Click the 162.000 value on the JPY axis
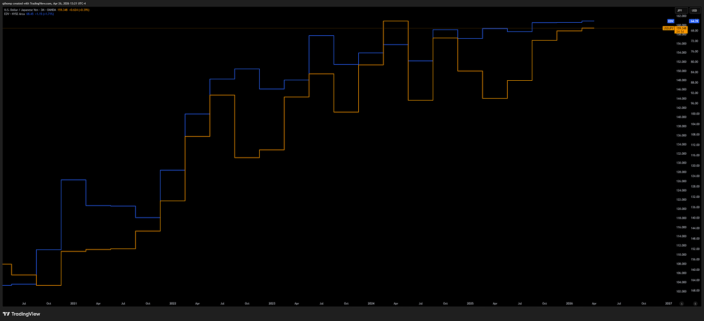The height and width of the screenshot is (321, 704). pyautogui.click(x=681, y=16)
